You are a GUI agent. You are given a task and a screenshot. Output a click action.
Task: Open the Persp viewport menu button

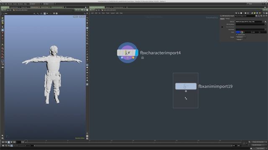pos(75,17)
